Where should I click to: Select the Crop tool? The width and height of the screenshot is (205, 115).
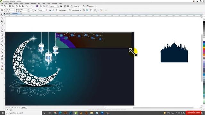pos(2,21)
